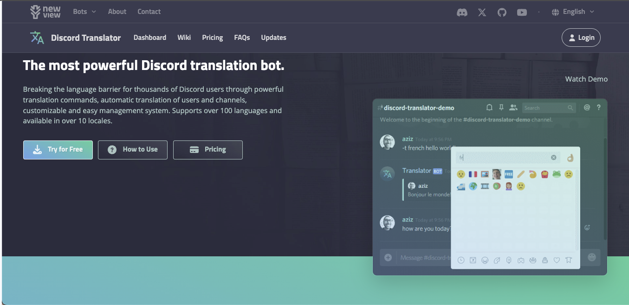Click the How to Use button
This screenshot has height=305, width=629.
click(133, 150)
